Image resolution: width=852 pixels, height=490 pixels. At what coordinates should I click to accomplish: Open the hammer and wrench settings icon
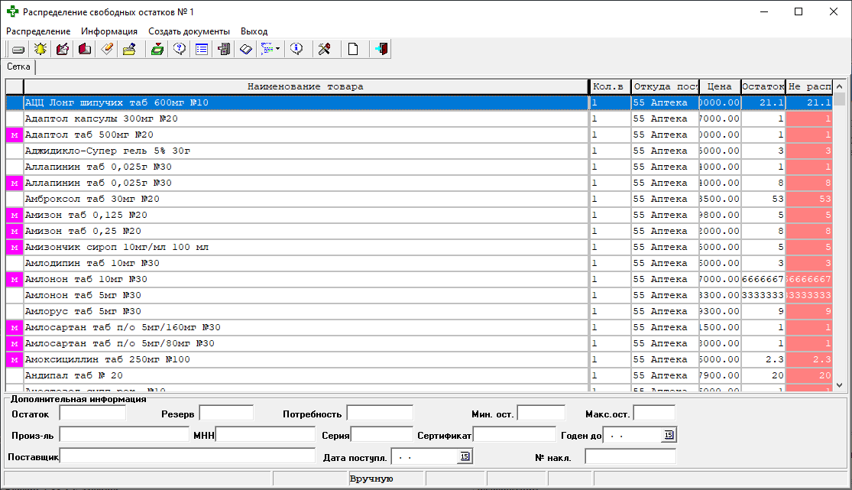[323, 49]
